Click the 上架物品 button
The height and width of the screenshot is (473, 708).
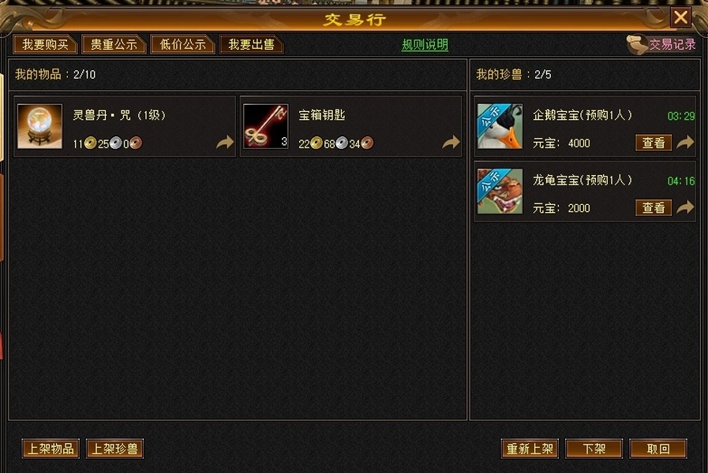coord(51,449)
